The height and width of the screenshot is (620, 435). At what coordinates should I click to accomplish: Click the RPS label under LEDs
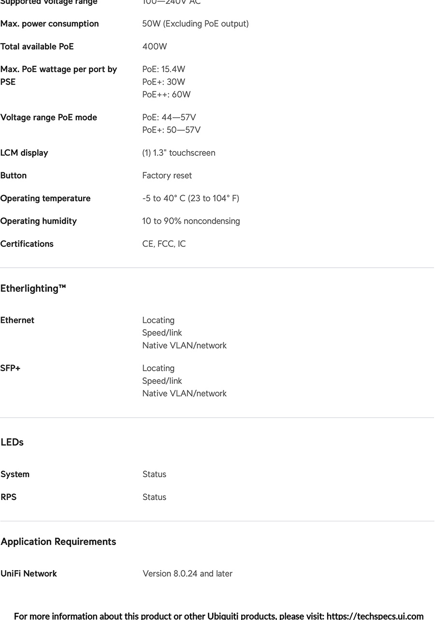click(9, 497)
